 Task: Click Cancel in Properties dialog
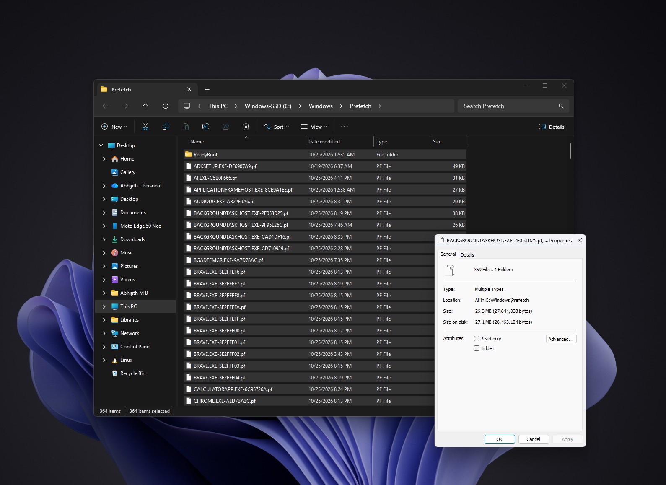point(534,439)
